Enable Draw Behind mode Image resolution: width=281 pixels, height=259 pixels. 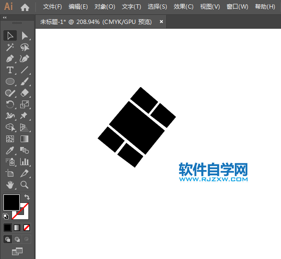[17, 239]
